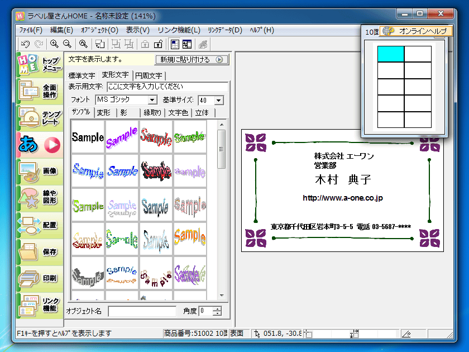
Task: Click the sample list scrollbar up arrow
Action: (x=222, y=124)
